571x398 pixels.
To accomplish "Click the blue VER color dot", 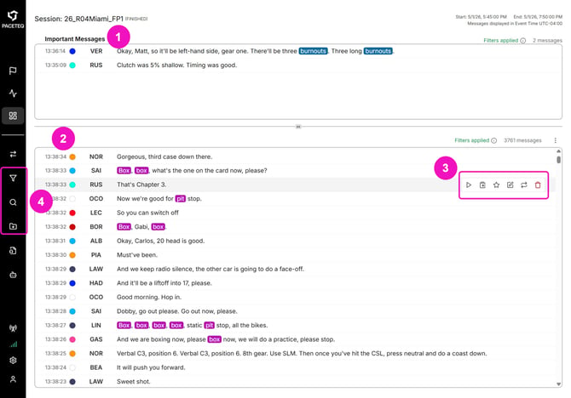I will pyautogui.click(x=72, y=51).
